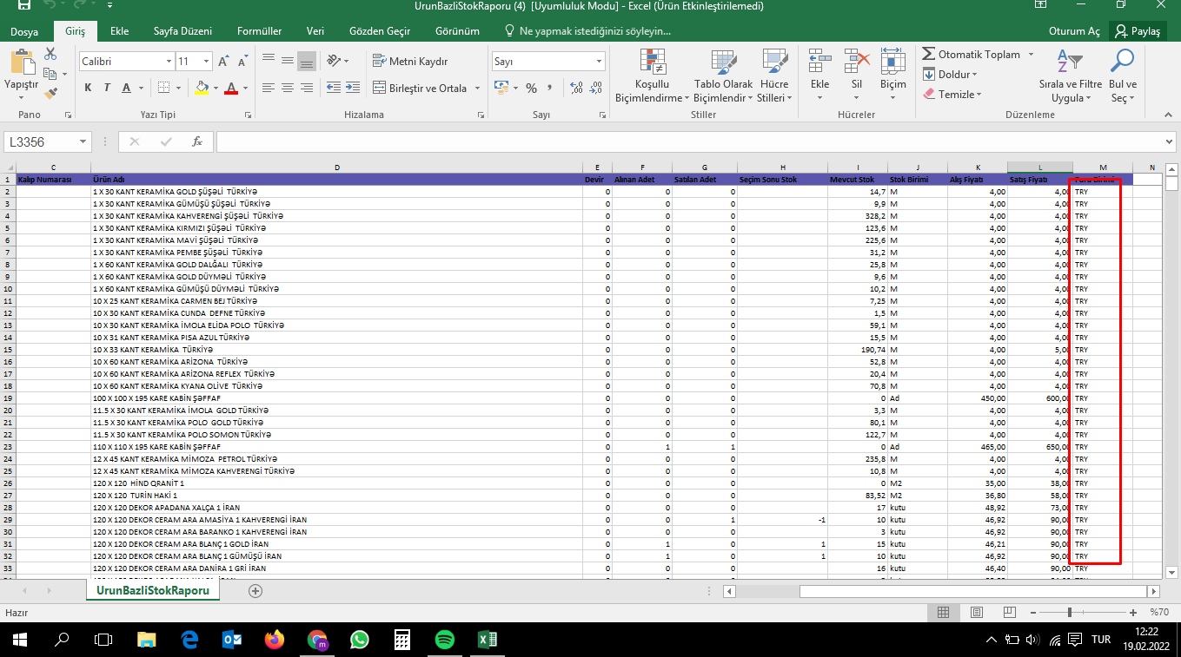
Task: Click the percent style icon
Action: (531, 88)
